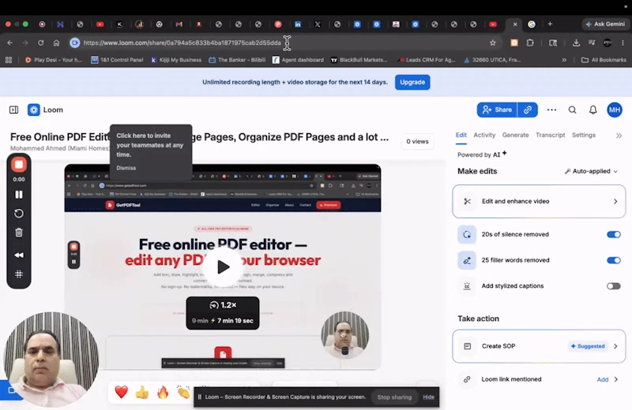Screen dimensions: 632x410
Task: Open the Agent dashboard bookmark
Action: (x=298, y=60)
